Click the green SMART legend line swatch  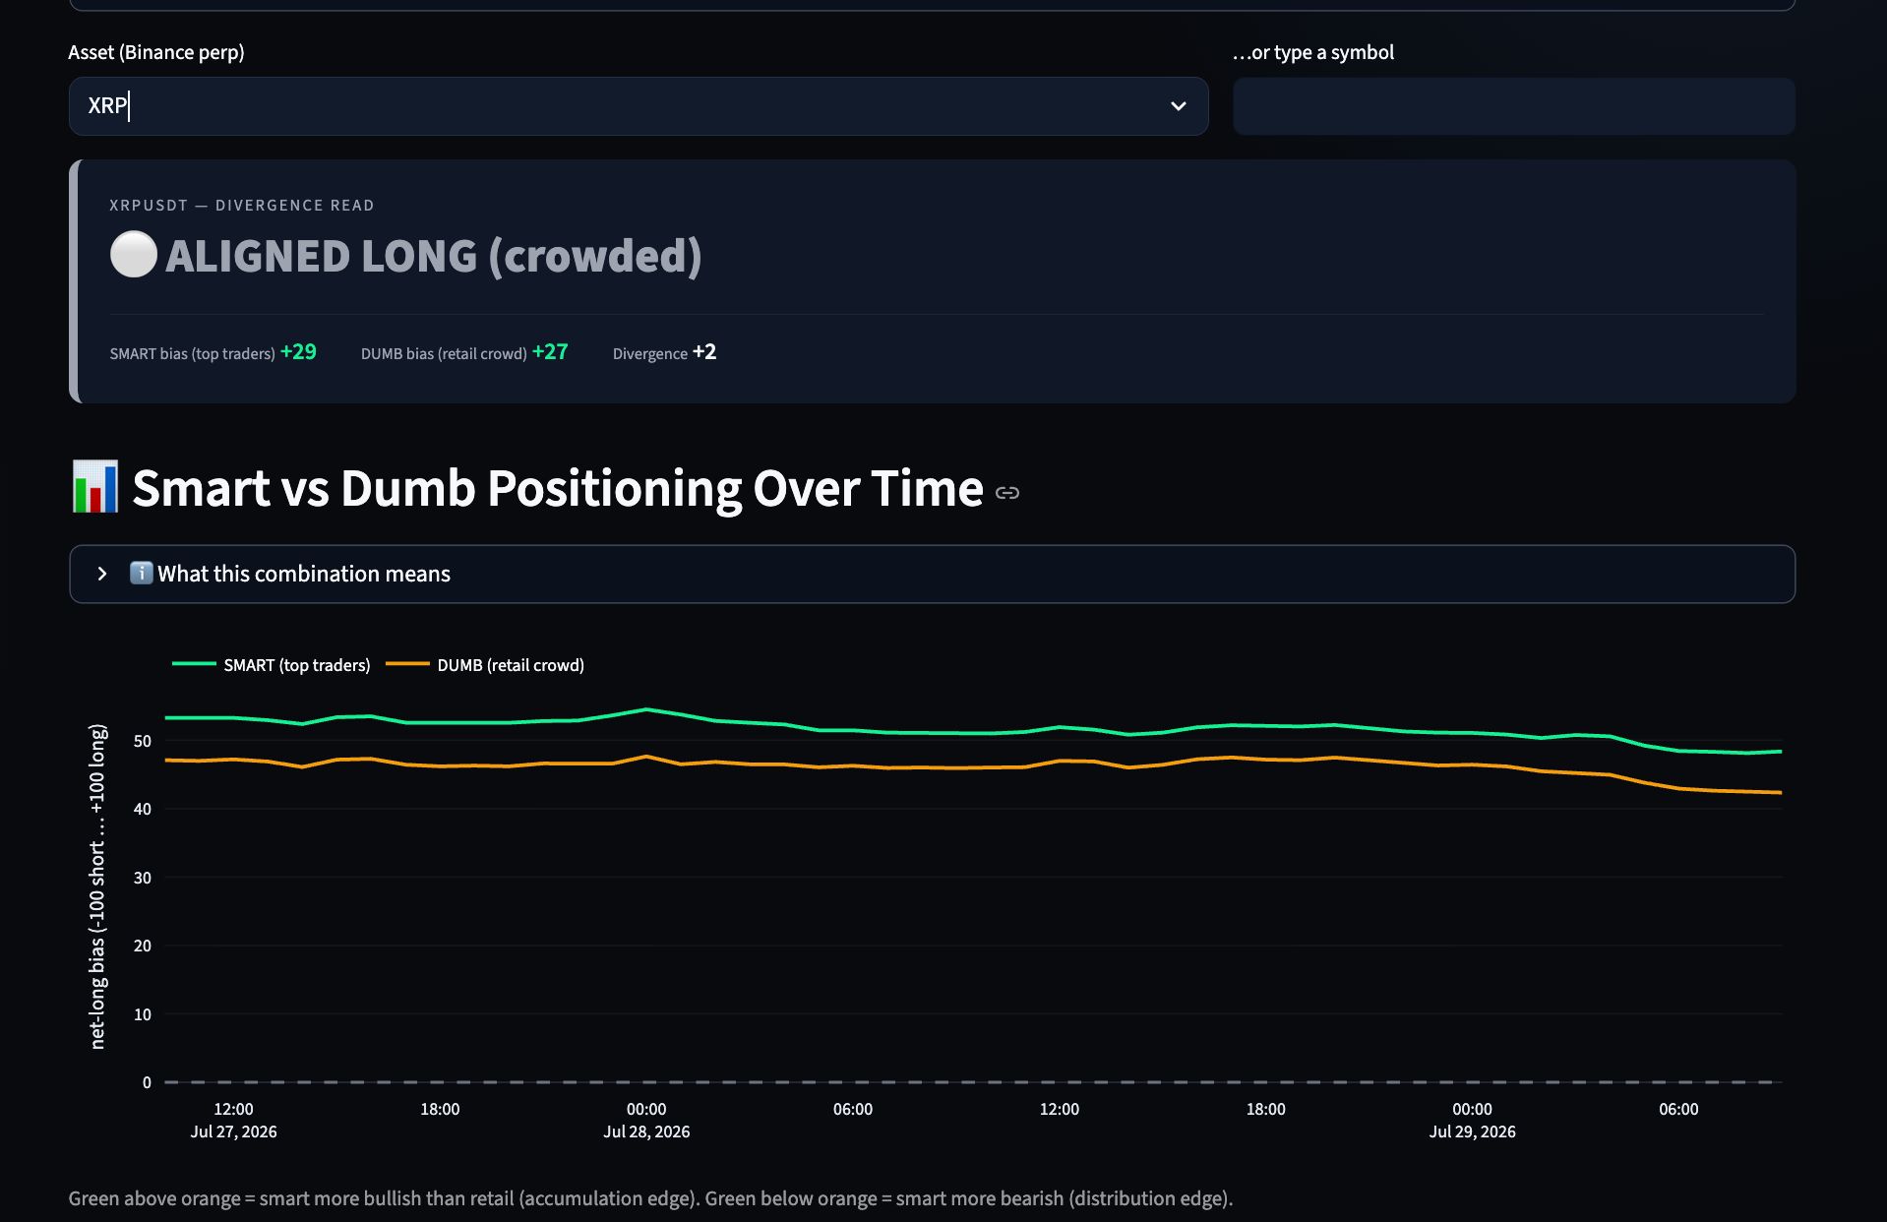(x=194, y=664)
